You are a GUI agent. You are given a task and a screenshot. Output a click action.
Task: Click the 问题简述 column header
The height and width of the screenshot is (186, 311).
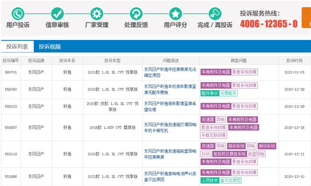pos(171,61)
